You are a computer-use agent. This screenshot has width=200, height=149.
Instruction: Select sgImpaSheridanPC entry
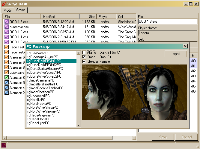[x=51, y=92]
